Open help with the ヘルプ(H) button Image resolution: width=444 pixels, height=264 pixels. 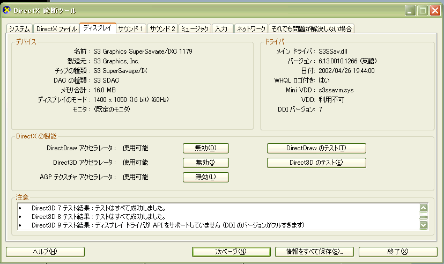(45, 252)
